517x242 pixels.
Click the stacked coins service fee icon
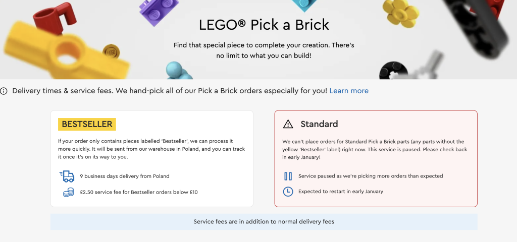click(x=68, y=192)
